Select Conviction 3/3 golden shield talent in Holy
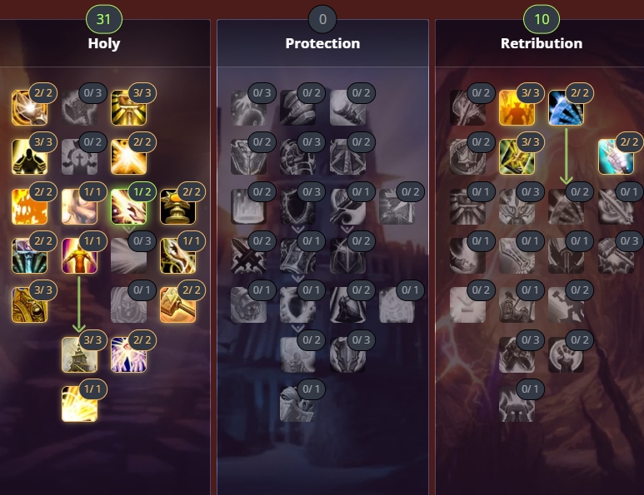This screenshot has height=495, width=644. [29, 305]
